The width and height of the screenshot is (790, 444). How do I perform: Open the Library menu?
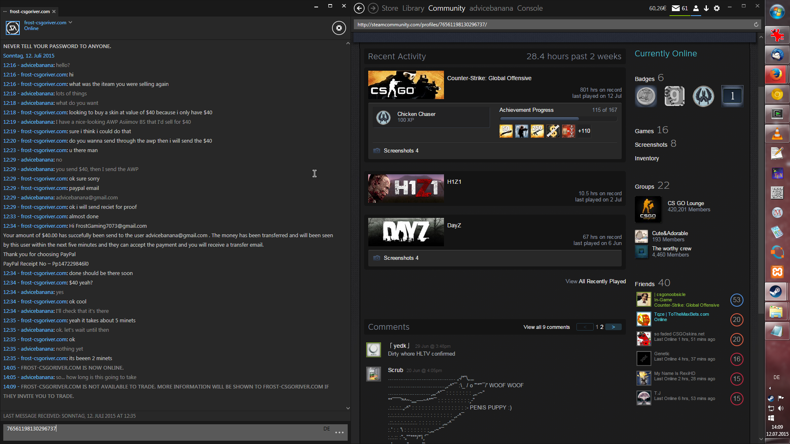click(x=413, y=8)
